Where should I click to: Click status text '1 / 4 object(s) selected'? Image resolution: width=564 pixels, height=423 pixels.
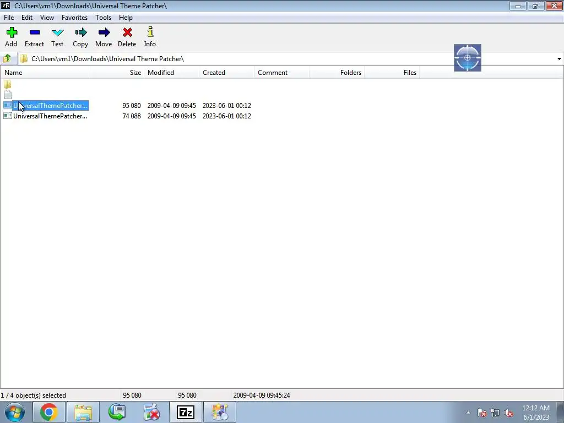[x=34, y=395]
